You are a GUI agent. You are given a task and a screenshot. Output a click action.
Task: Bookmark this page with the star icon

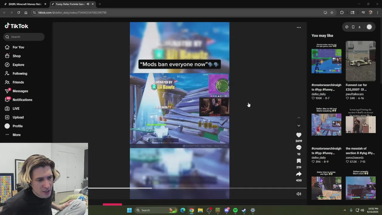(x=332, y=13)
